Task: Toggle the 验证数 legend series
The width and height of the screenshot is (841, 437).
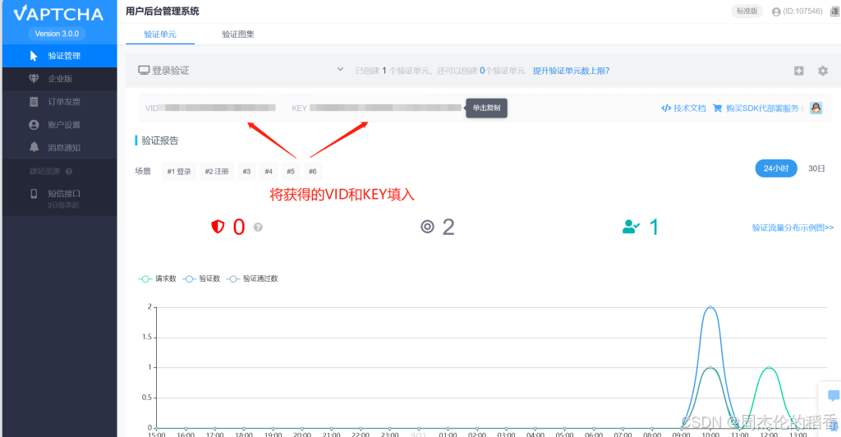Action: click(x=201, y=278)
